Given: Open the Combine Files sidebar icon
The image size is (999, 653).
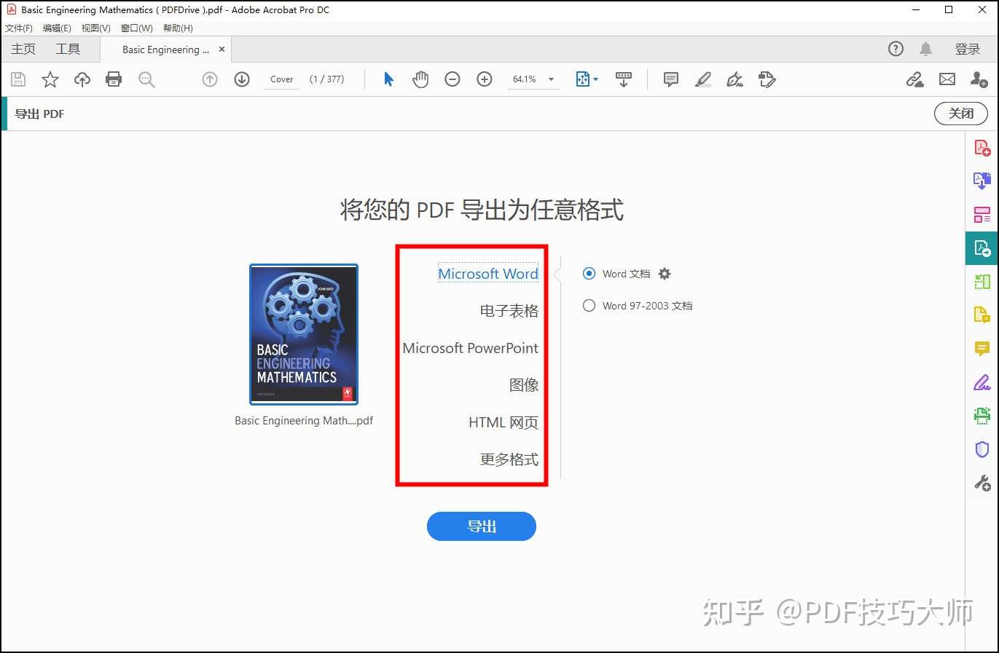Looking at the screenshot, I should point(982,181).
